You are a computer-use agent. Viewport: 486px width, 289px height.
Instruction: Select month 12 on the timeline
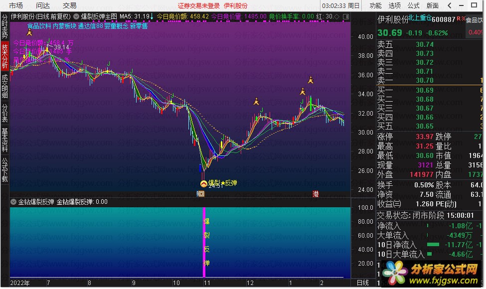coord(250,283)
